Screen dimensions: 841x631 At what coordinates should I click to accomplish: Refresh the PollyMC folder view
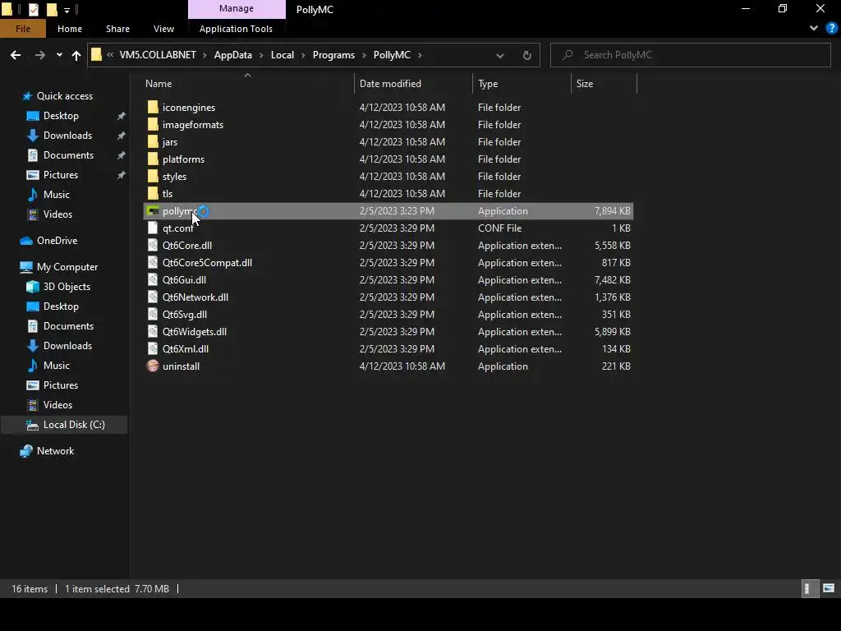(x=526, y=55)
